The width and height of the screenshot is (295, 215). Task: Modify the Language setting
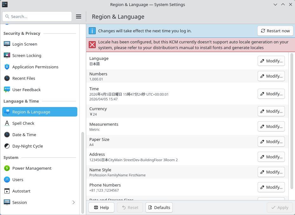click(x=271, y=61)
